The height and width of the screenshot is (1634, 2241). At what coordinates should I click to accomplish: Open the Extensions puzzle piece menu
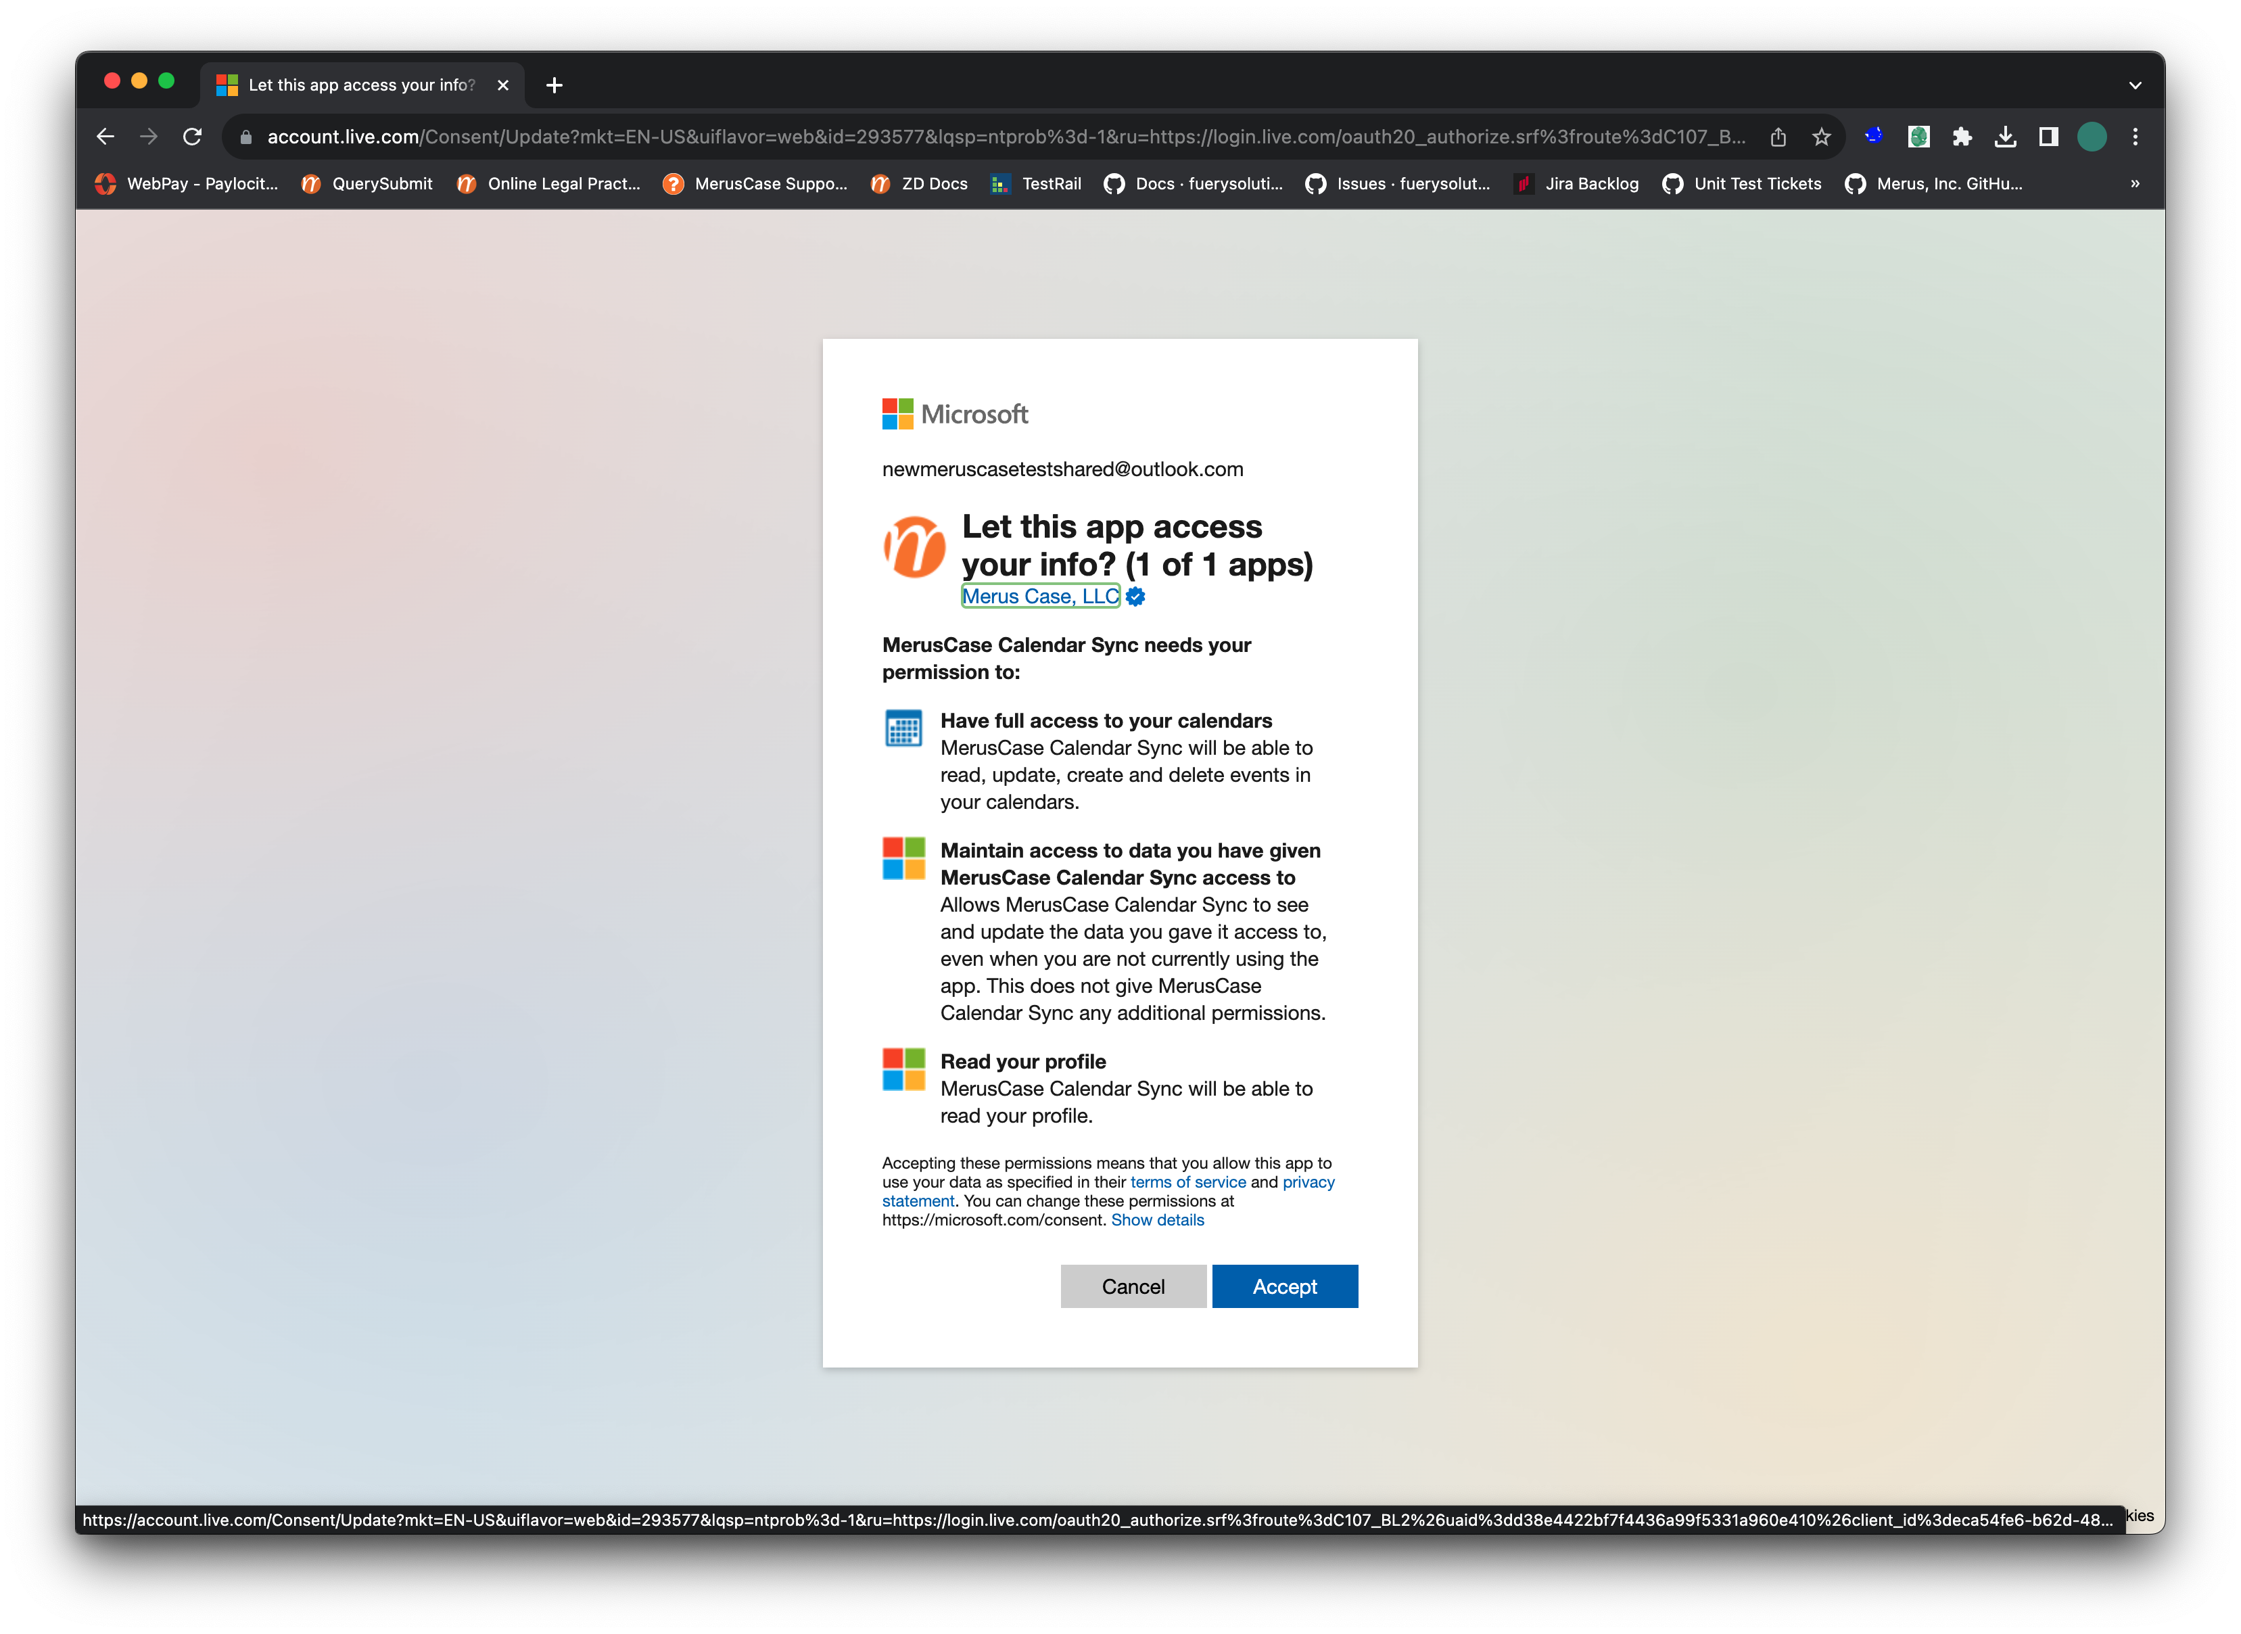(1962, 137)
